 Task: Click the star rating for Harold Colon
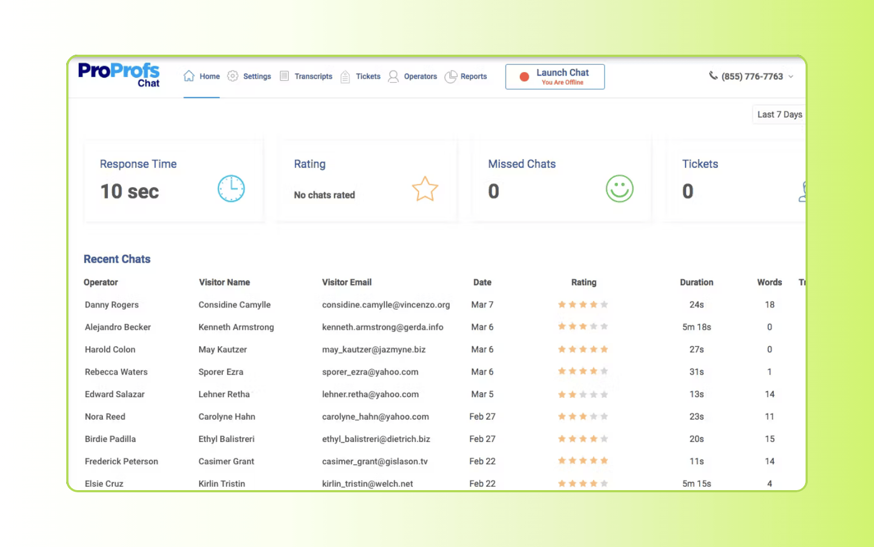[x=583, y=349]
